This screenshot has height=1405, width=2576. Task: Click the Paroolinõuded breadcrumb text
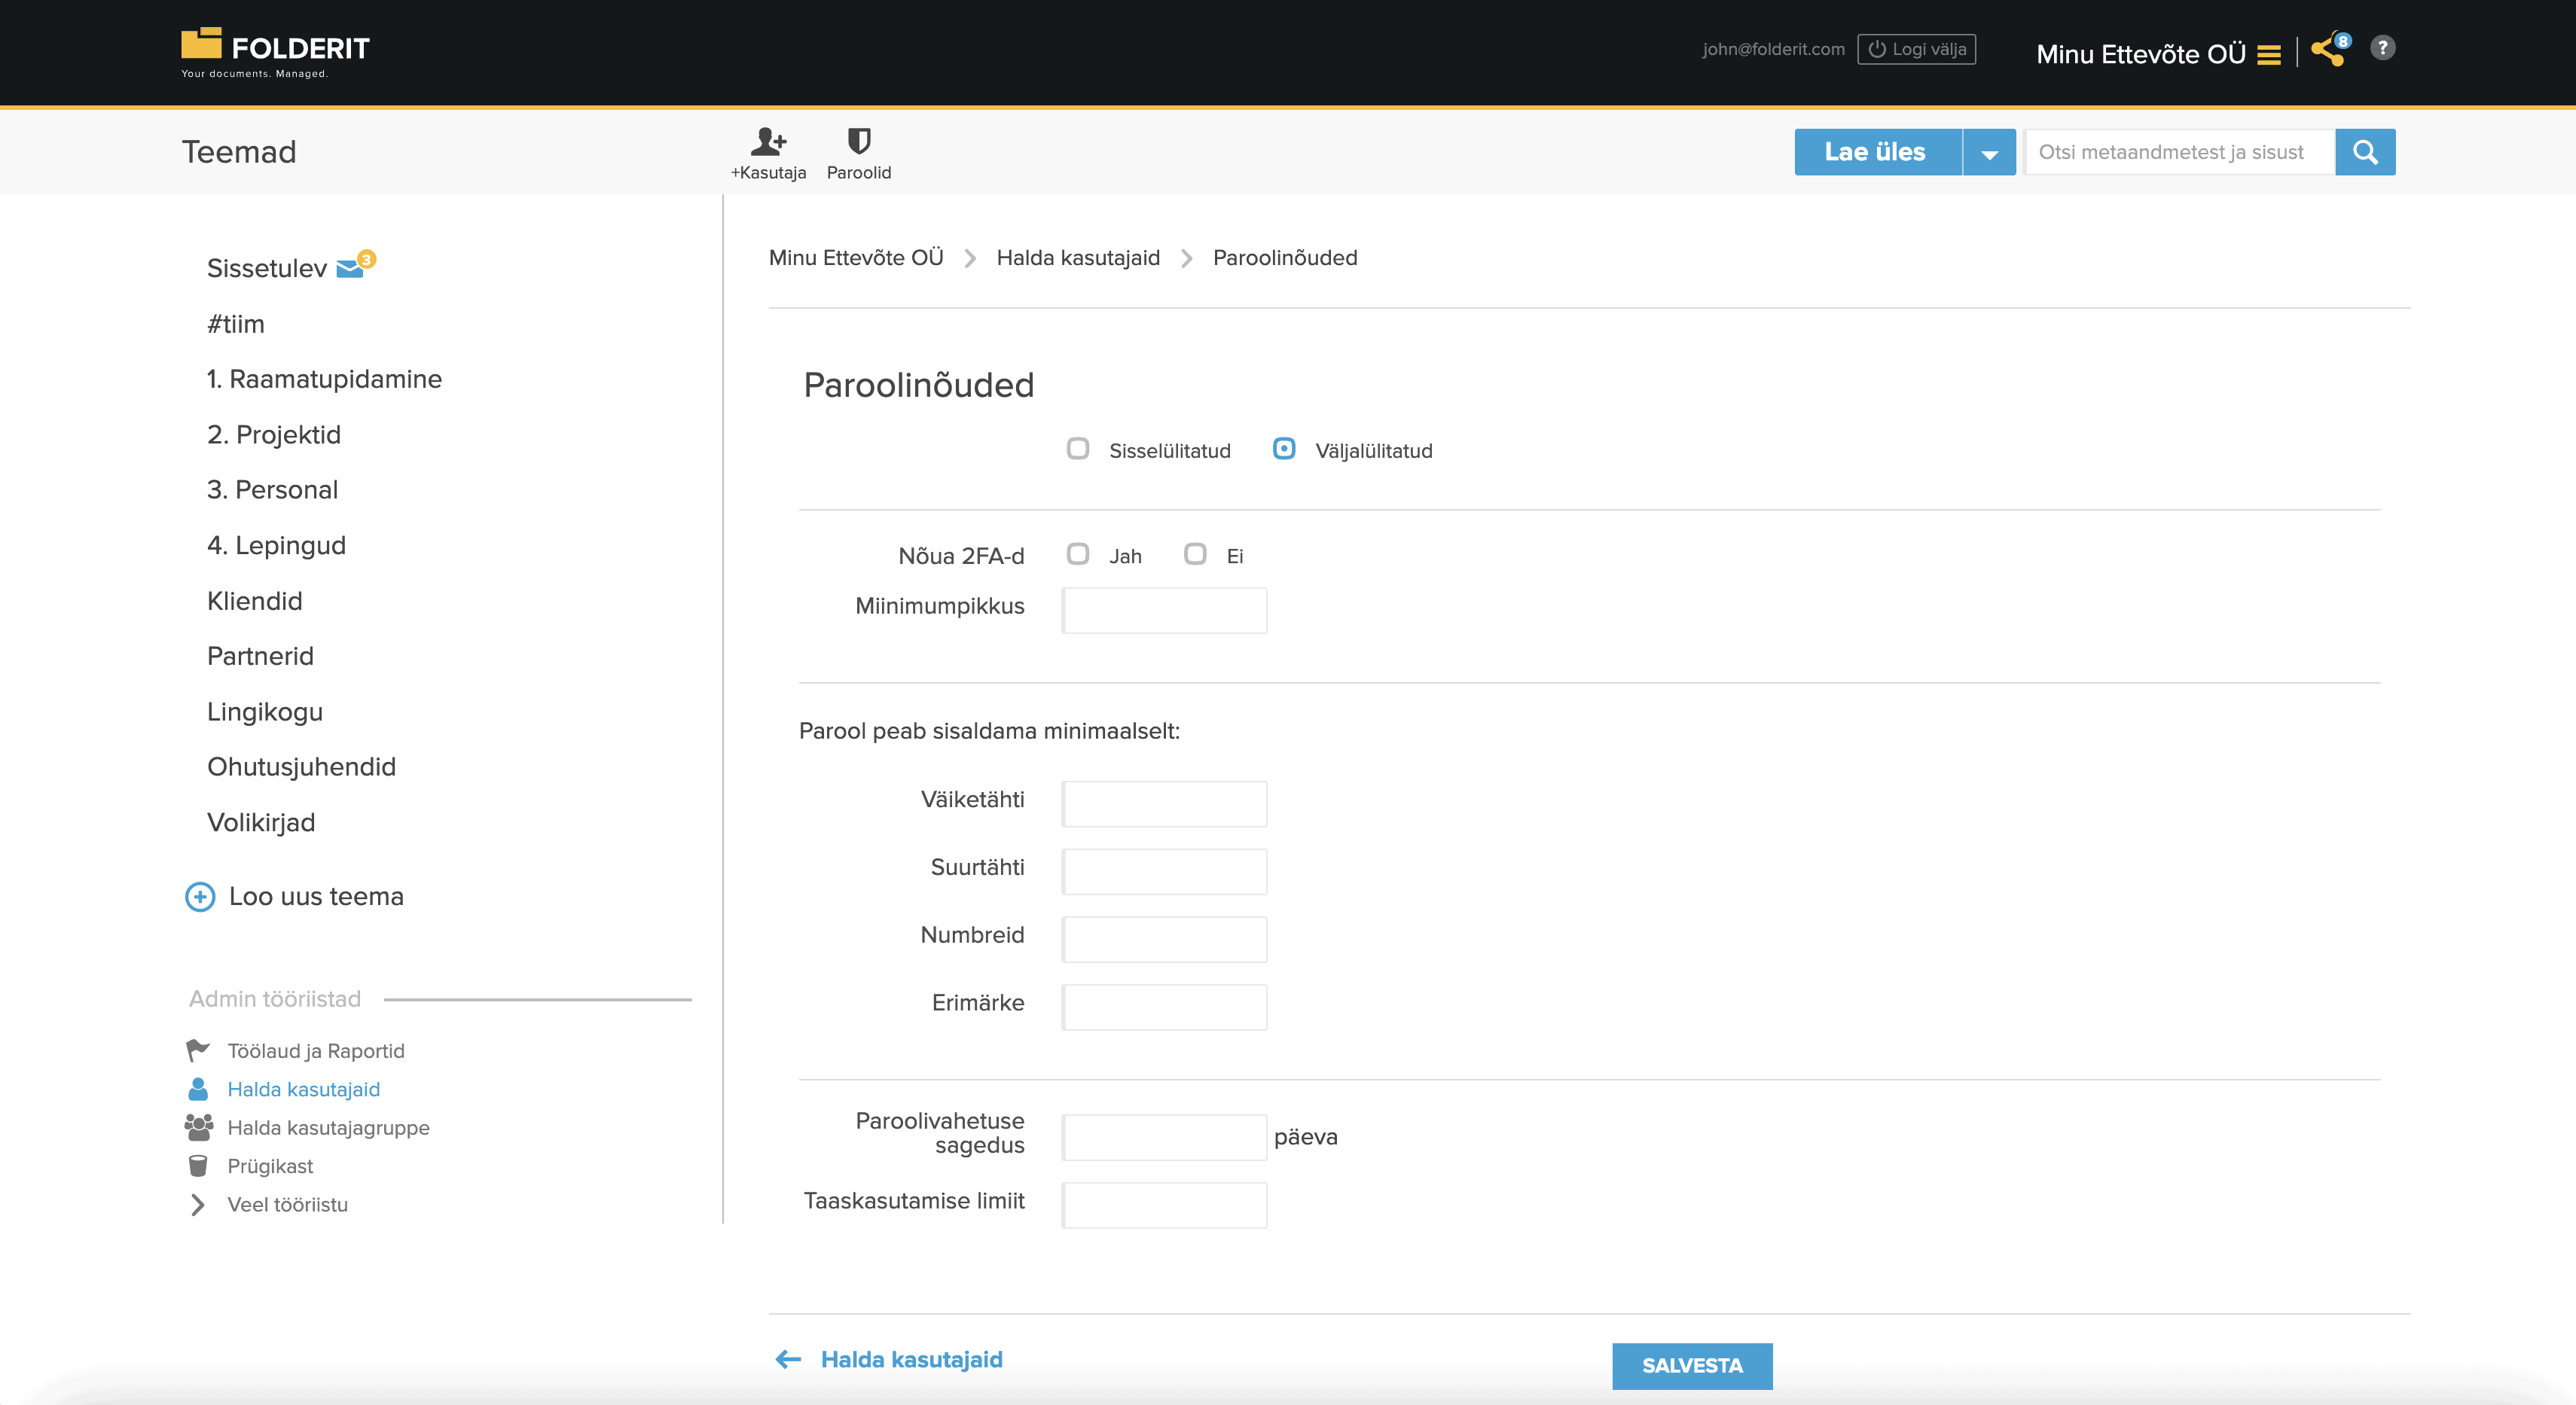[1285, 258]
